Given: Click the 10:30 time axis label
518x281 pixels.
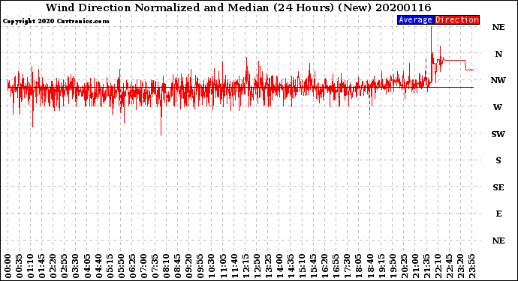Looking at the screenshot, I should [212, 266].
